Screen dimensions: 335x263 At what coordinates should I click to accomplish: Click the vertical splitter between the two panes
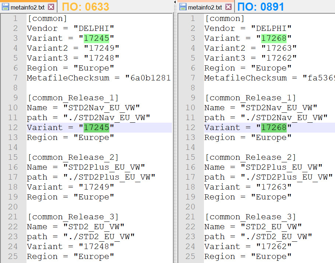pos(175,132)
